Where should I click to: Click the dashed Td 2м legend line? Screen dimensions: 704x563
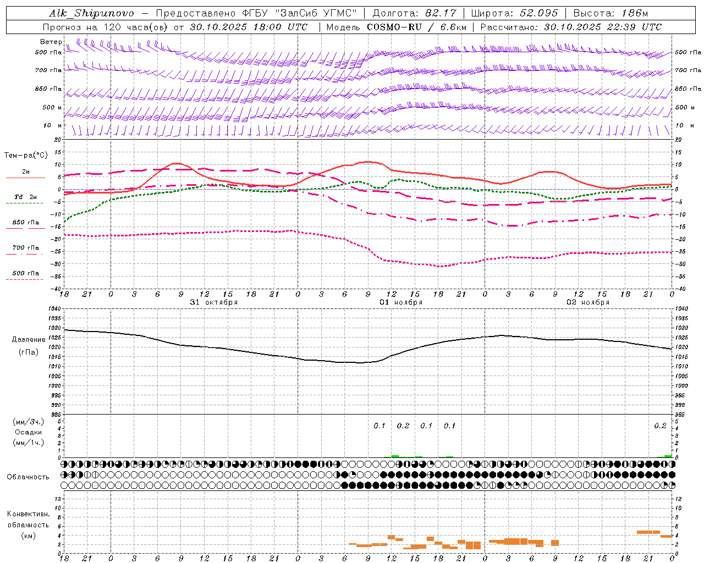pos(25,203)
